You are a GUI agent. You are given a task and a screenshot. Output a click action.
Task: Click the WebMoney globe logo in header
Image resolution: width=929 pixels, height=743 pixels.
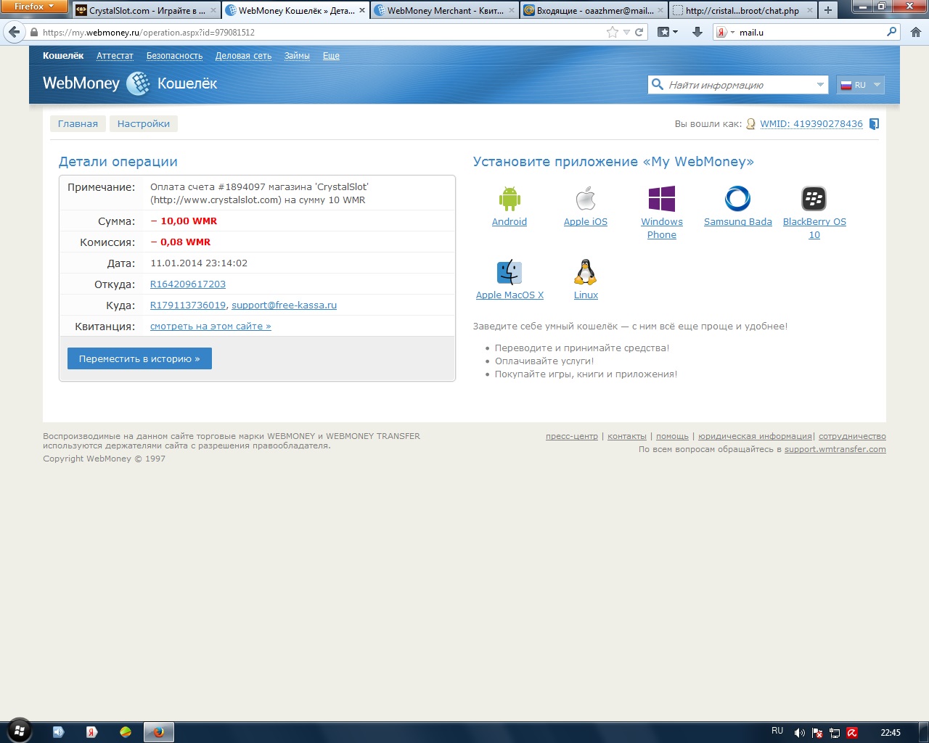pos(138,83)
